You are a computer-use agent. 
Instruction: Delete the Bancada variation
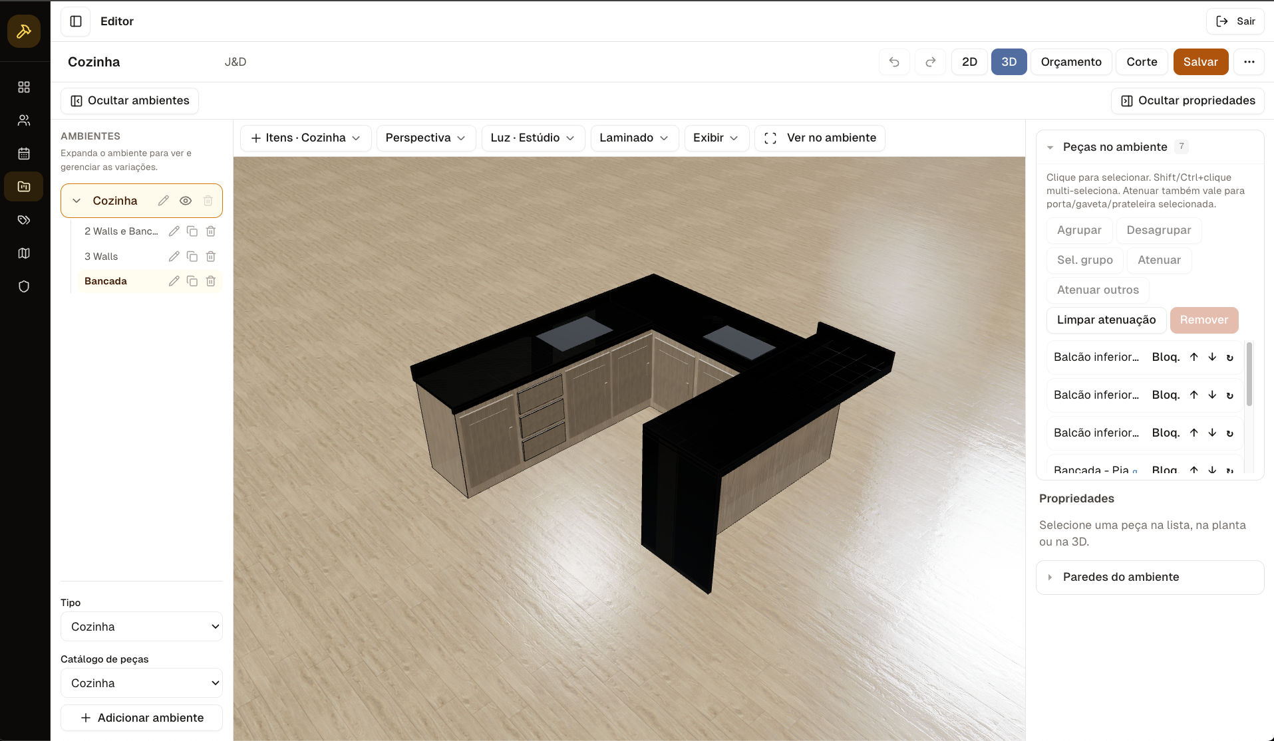point(211,281)
